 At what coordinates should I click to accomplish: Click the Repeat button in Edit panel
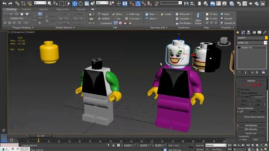pos(103,14)
